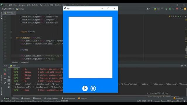Screen dimensions: 187x105
Task: Open the Project tool window from left sidebar
Action: 1,15
